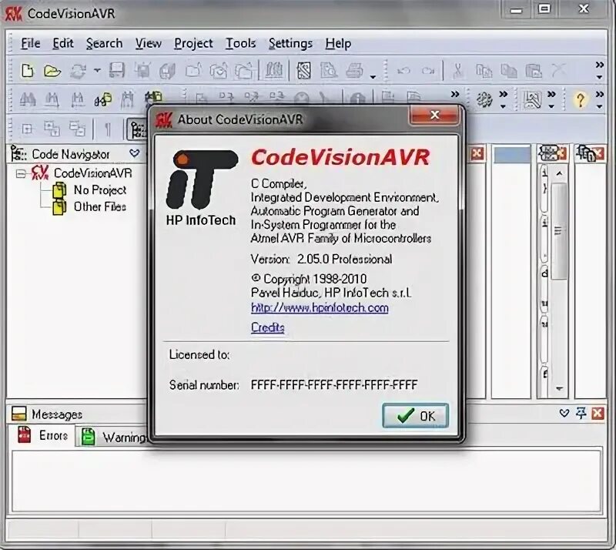The height and width of the screenshot is (550, 616).
Task: Click the Open File folder icon
Action: coord(52,71)
